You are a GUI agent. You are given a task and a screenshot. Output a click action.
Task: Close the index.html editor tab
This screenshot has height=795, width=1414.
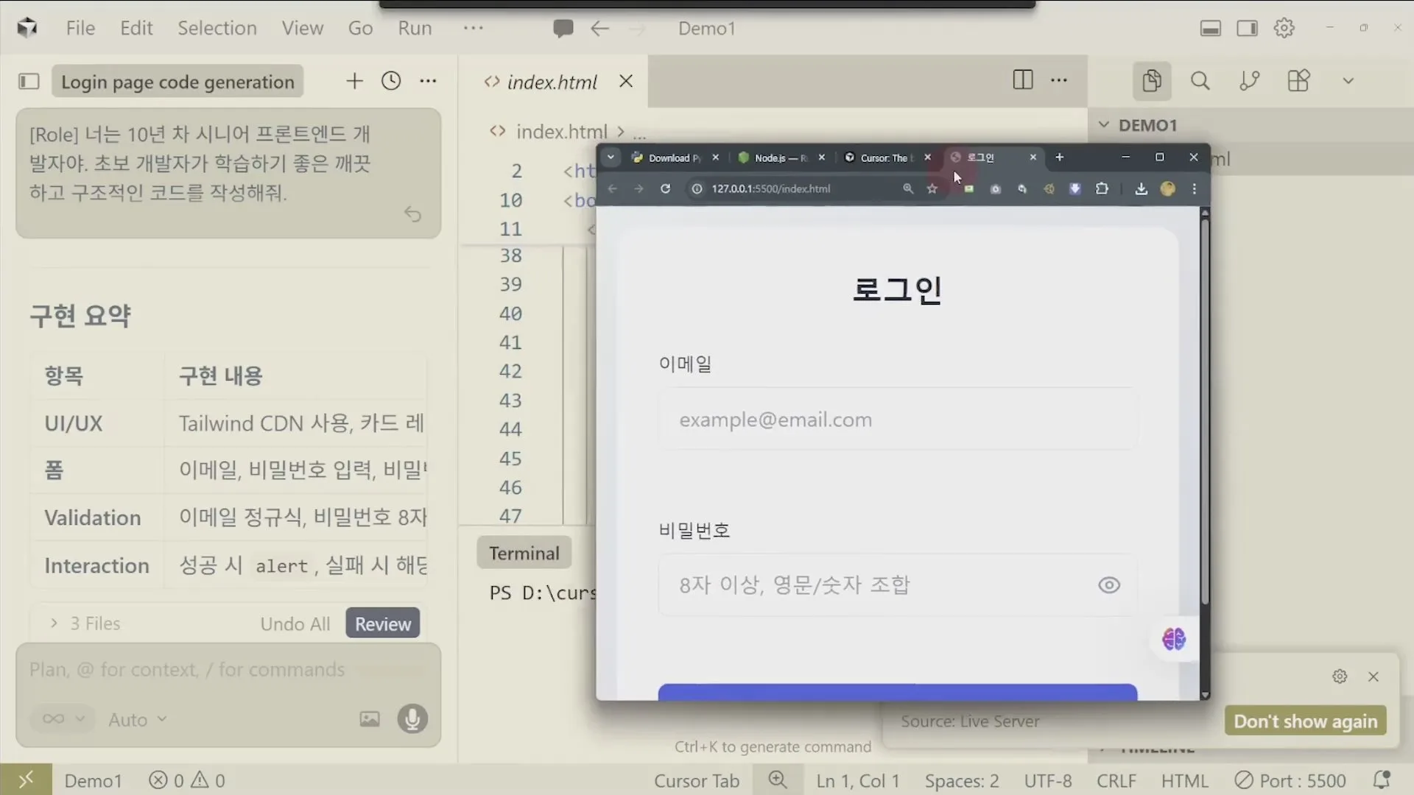click(626, 81)
